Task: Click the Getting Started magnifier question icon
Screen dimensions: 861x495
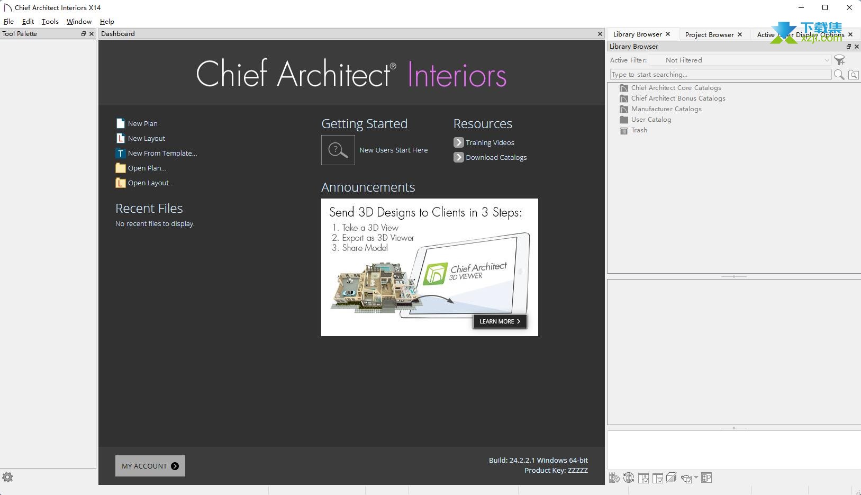Action: point(338,150)
